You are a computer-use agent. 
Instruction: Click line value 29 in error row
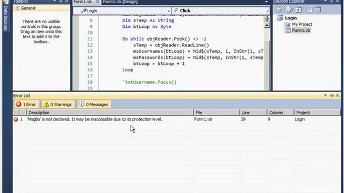243,119
